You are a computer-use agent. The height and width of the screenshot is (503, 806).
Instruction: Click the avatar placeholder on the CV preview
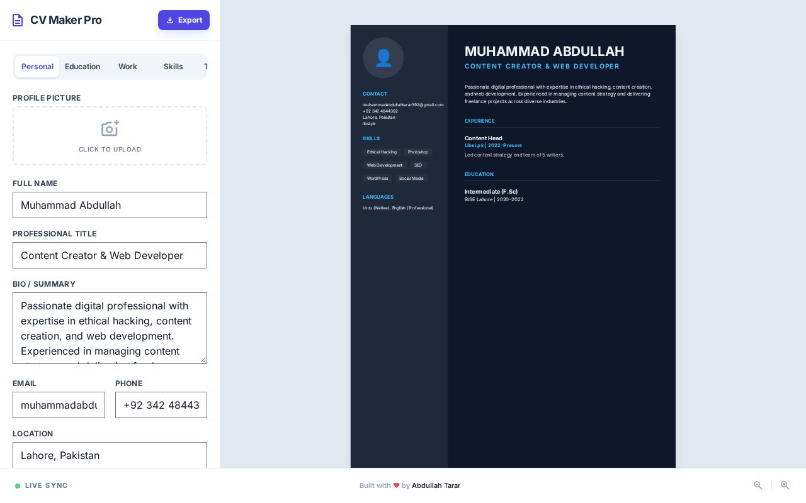click(383, 58)
